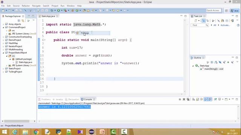
Task: Select HashMap project in Package Explorer
Action: (13, 43)
